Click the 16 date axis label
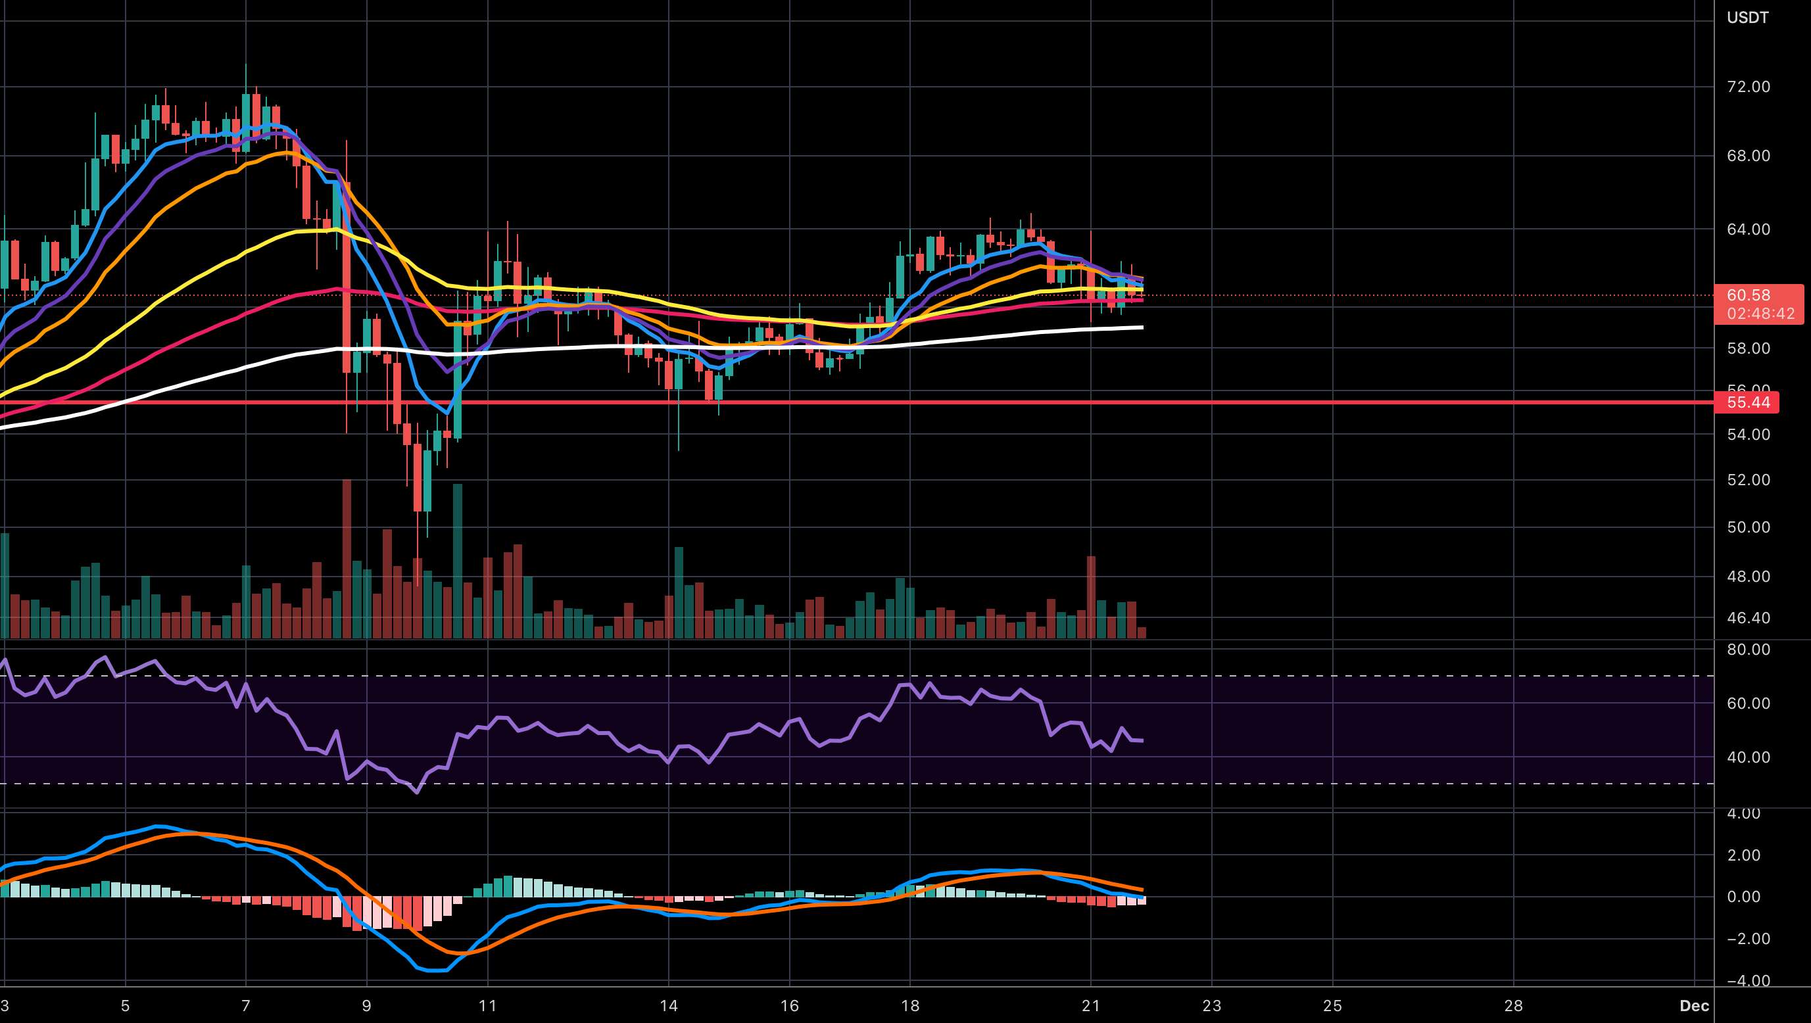This screenshot has width=1811, height=1023. point(790,1005)
